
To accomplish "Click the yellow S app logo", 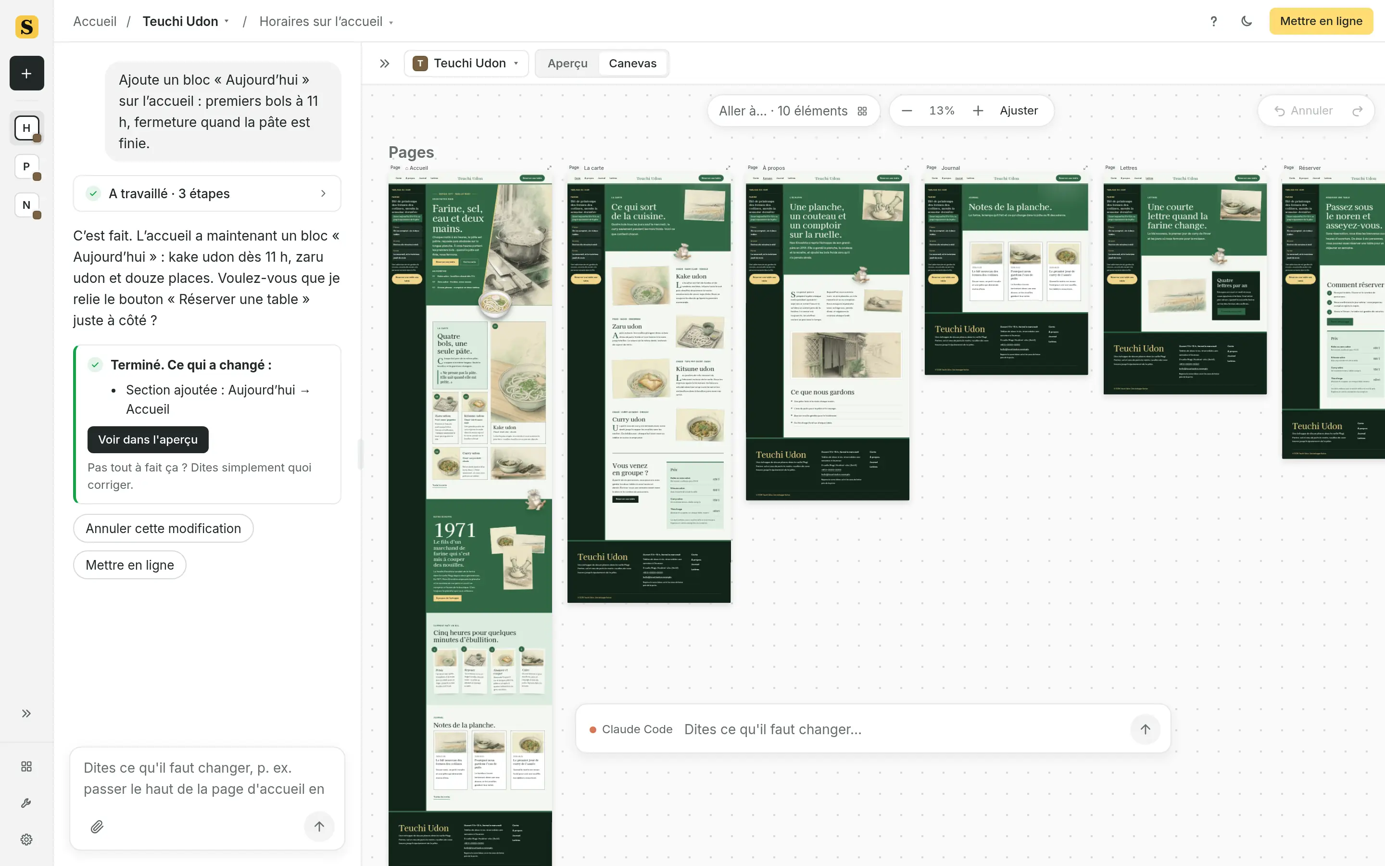I will [26, 26].
